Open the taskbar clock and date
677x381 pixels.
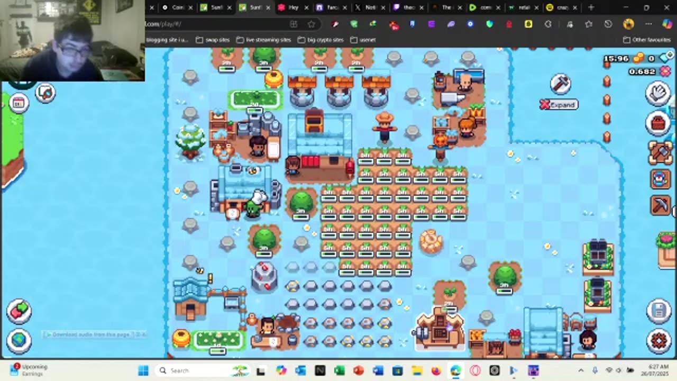pyautogui.click(x=654, y=370)
